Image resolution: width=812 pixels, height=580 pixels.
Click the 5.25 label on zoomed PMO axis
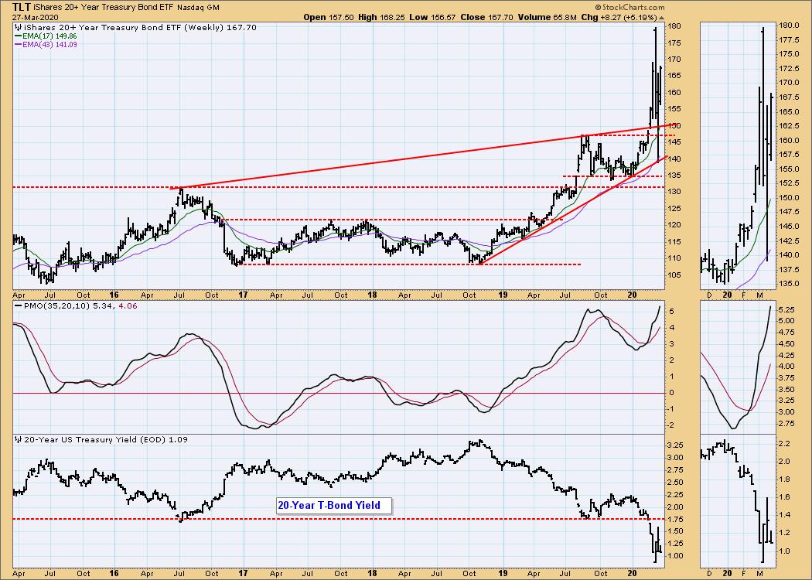(786, 309)
